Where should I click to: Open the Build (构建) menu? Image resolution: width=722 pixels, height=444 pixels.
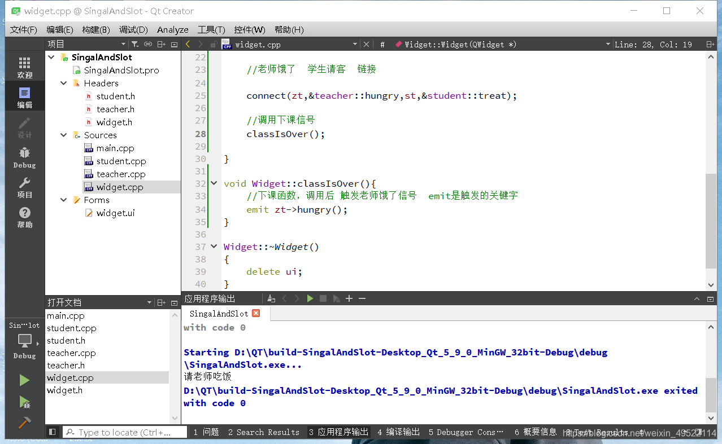[96, 30]
